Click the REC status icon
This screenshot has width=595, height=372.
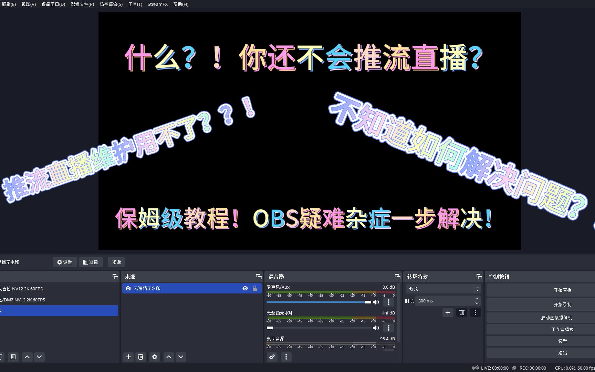coord(514,368)
